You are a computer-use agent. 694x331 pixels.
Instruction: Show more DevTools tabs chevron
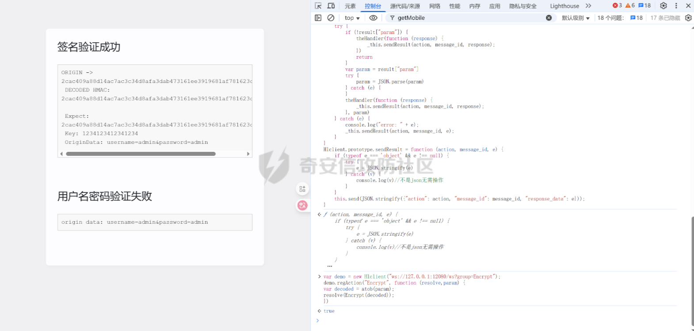pos(588,6)
